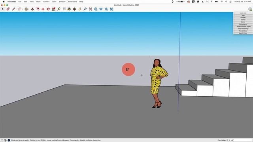Open the Paint Bucket tool

pos(69,9)
